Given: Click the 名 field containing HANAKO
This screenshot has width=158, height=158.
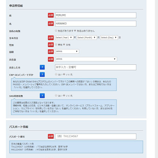Looking at the screenshot, I should point(96,24).
